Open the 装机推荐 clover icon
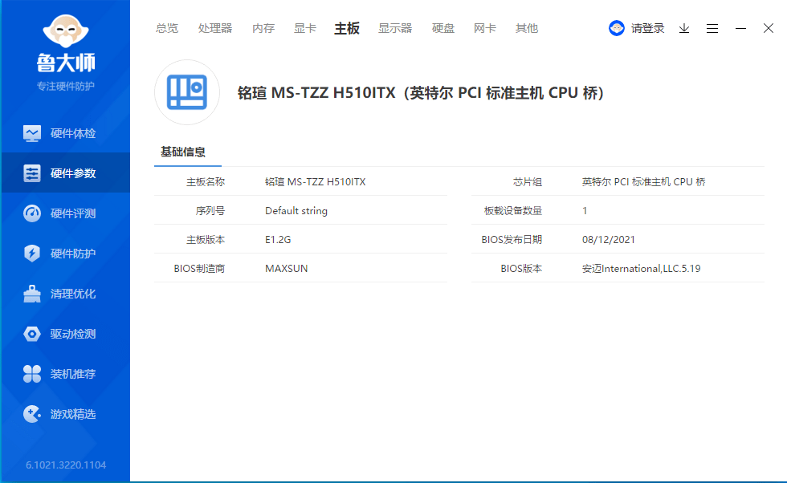Image resolution: width=787 pixels, height=483 pixels. [x=31, y=374]
